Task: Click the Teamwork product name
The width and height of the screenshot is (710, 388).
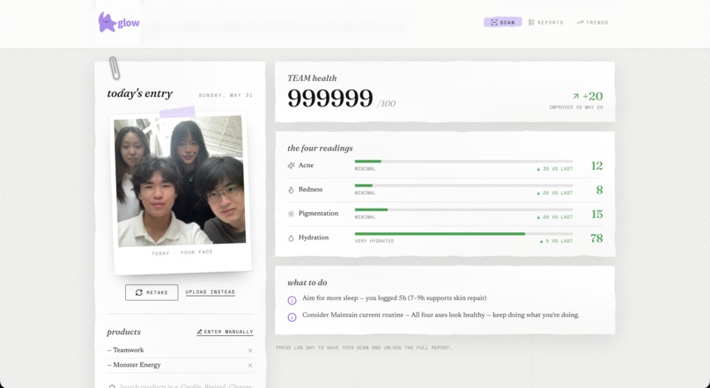Action: click(x=128, y=350)
